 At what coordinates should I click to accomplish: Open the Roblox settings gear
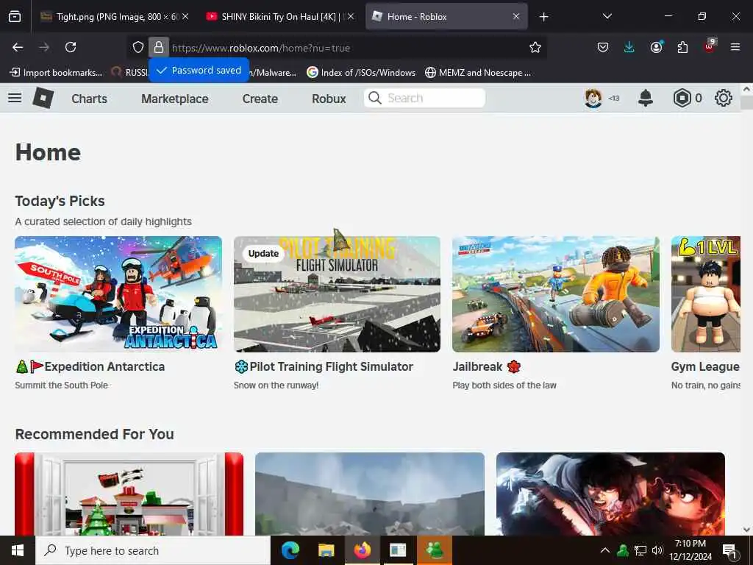tap(724, 98)
